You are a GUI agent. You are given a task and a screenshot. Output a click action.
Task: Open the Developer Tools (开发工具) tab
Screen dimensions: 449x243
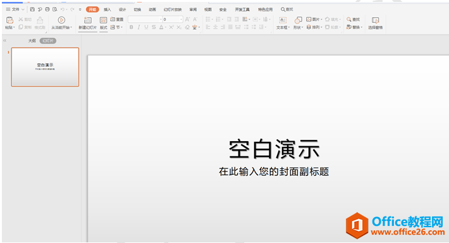tap(242, 9)
